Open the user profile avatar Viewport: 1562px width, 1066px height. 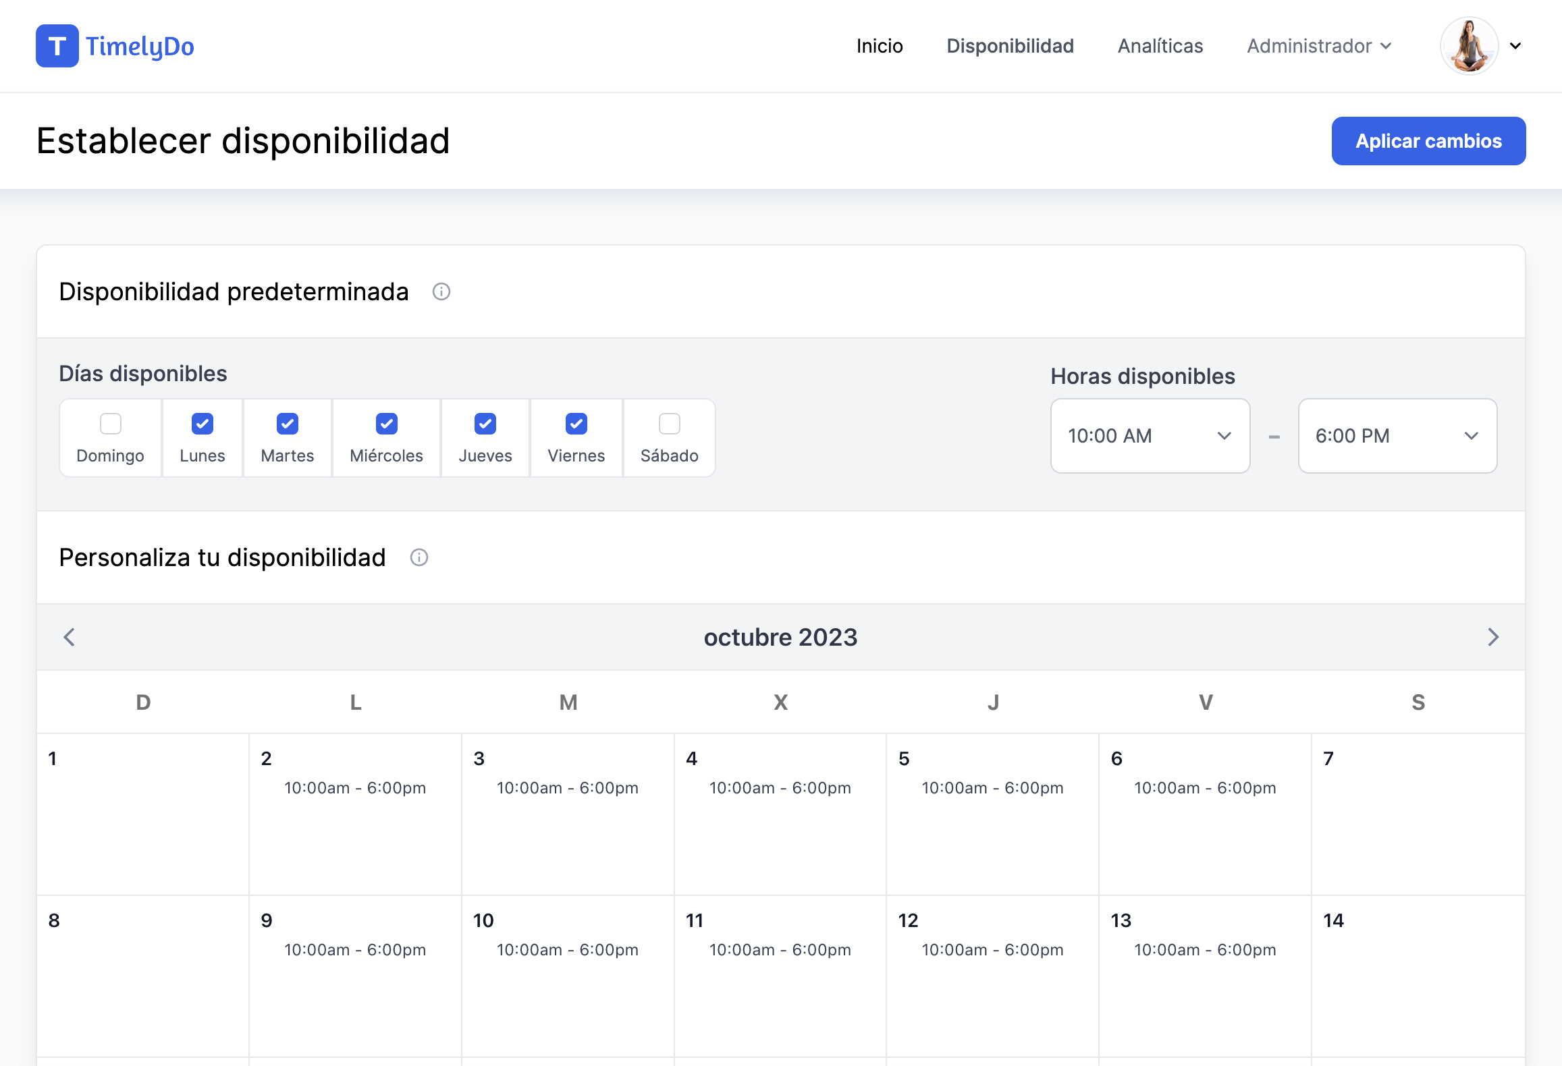pos(1470,46)
